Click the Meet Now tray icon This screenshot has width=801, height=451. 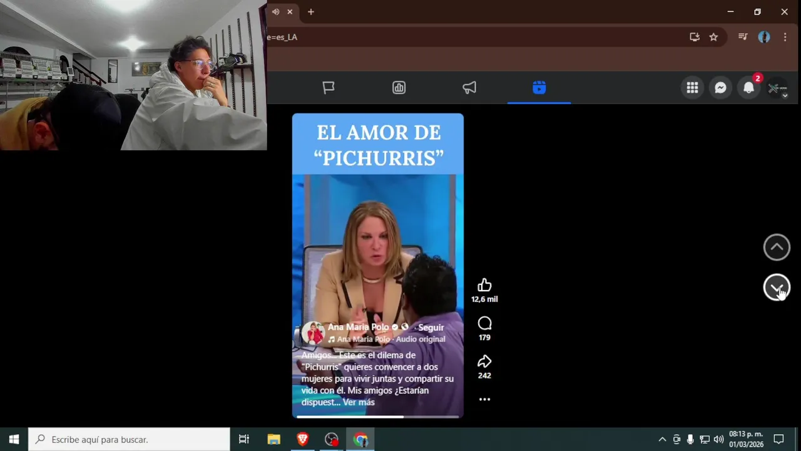pyautogui.click(x=676, y=439)
